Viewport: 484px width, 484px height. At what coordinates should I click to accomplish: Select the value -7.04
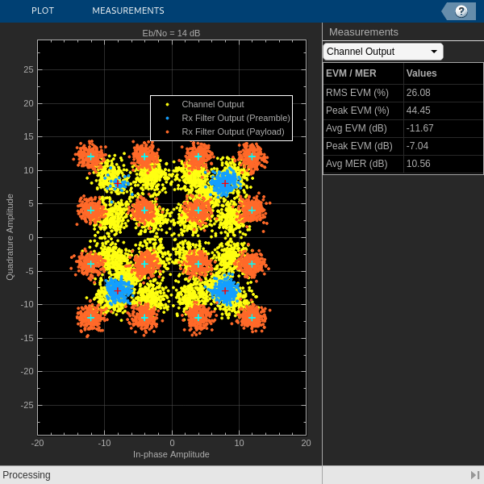pos(417,146)
